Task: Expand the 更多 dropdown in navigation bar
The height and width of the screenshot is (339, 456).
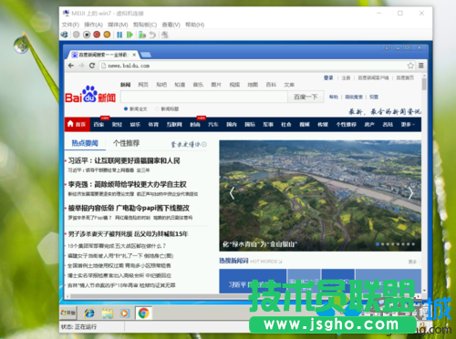Action: coord(408,125)
